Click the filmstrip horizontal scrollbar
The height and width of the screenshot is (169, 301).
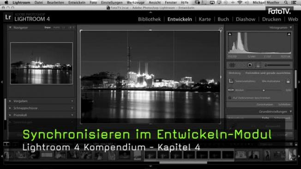click(183, 163)
